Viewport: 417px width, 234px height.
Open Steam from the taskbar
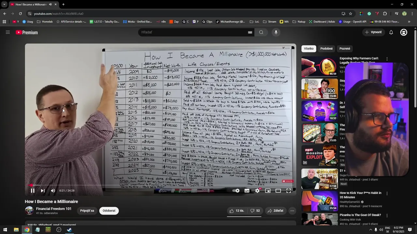click(x=69, y=230)
